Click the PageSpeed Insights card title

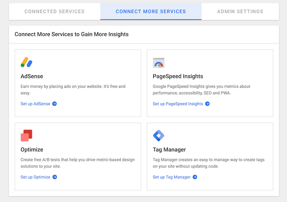pos(178,76)
